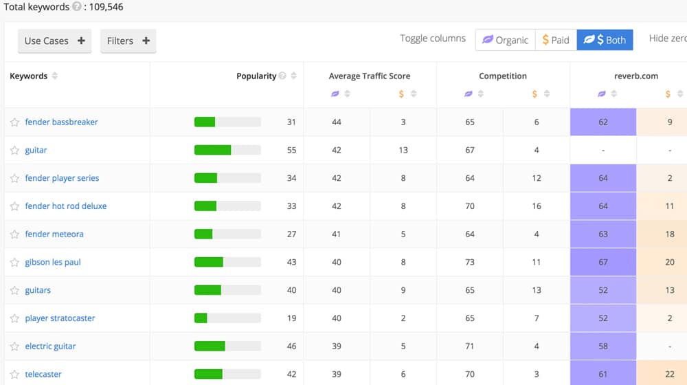The height and width of the screenshot is (385, 687).
Task: Toggle columns to Organic only
Action: point(505,40)
